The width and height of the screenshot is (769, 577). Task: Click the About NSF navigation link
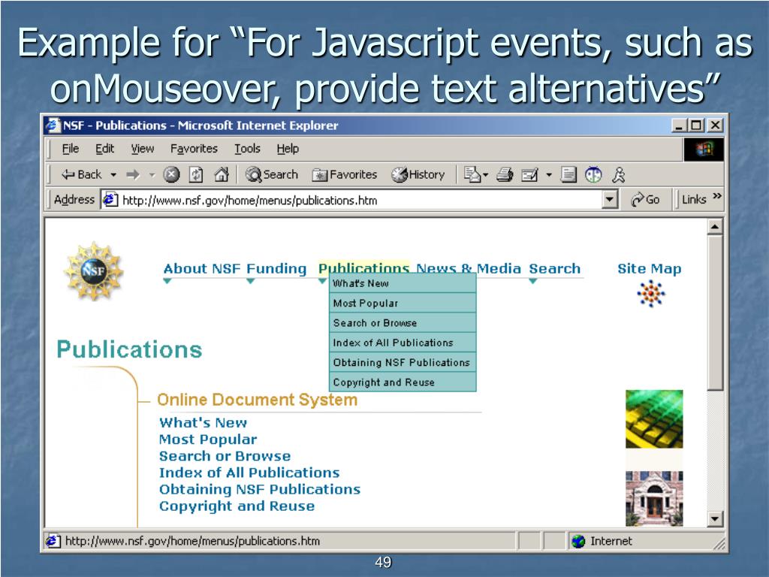201,269
